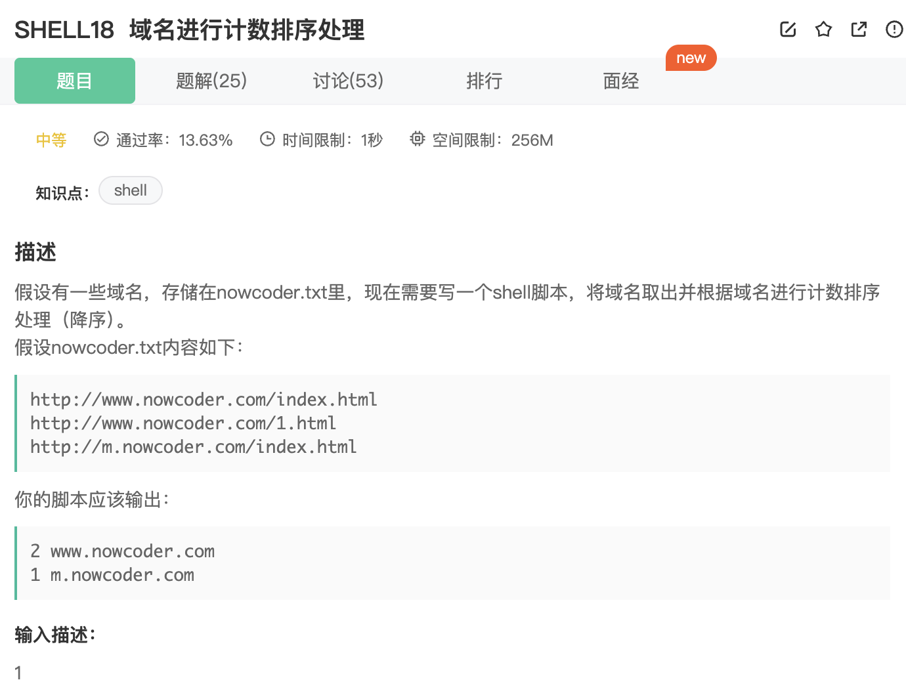Favorite the problem with star icon
Screen dimensions: 906x680
click(823, 29)
